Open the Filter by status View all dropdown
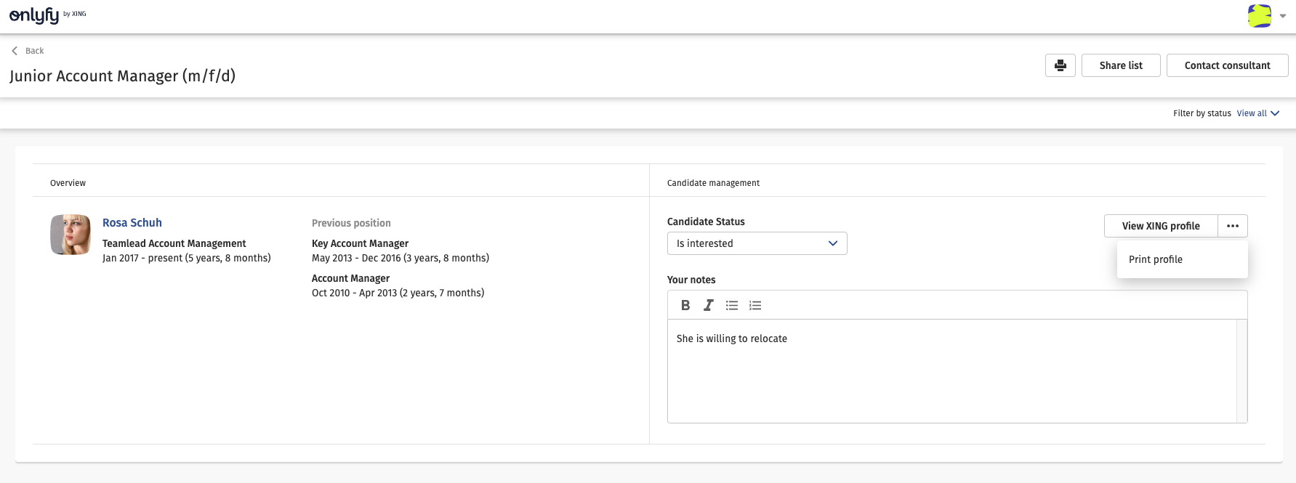This screenshot has width=1296, height=483. click(x=1257, y=113)
